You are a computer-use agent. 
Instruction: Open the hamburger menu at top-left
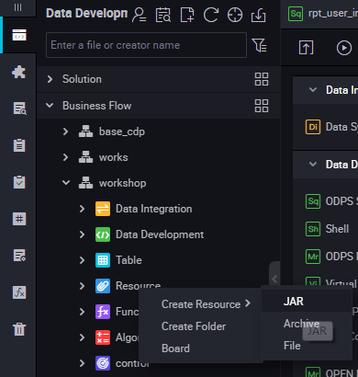click(x=18, y=7)
